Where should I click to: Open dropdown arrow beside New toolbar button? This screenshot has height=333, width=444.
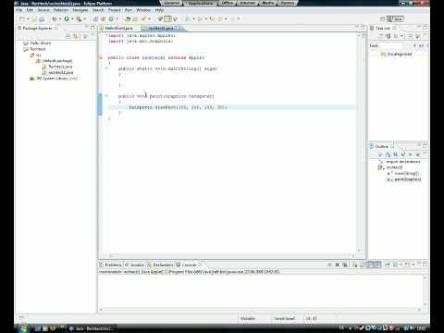28,19
